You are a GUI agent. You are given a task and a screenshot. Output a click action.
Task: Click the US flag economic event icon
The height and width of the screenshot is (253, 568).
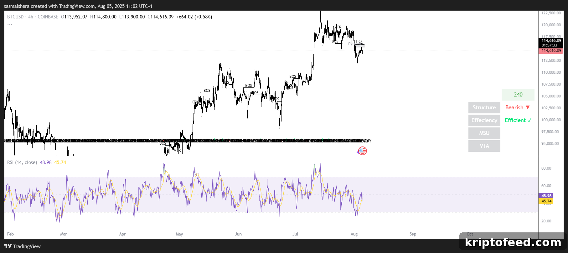tap(362, 151)
